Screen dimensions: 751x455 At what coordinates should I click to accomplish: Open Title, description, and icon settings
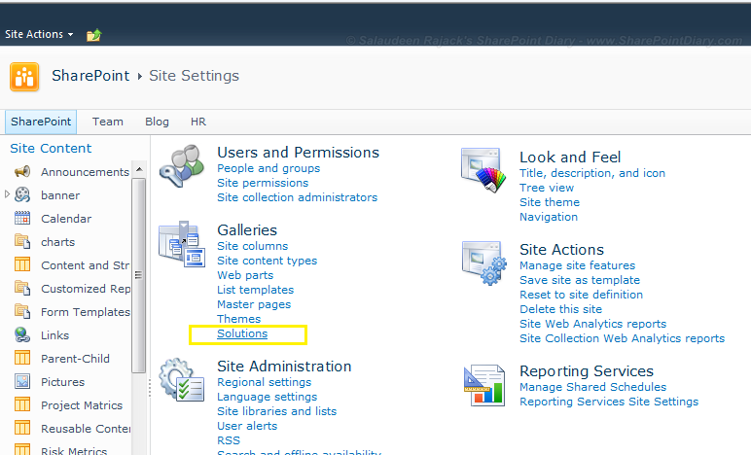coord(592,173)
